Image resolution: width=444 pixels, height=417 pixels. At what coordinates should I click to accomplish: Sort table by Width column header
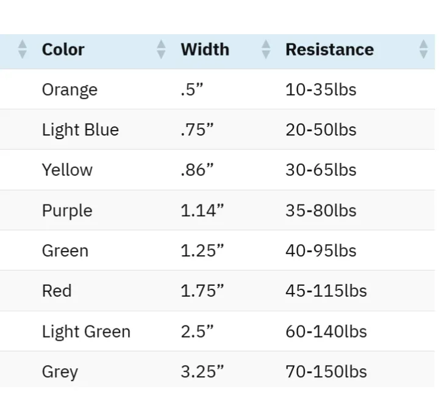pyautogui.click(x=205, y=49)
